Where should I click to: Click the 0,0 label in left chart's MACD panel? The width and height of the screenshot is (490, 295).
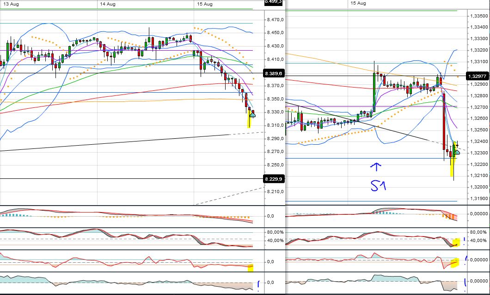270,216
